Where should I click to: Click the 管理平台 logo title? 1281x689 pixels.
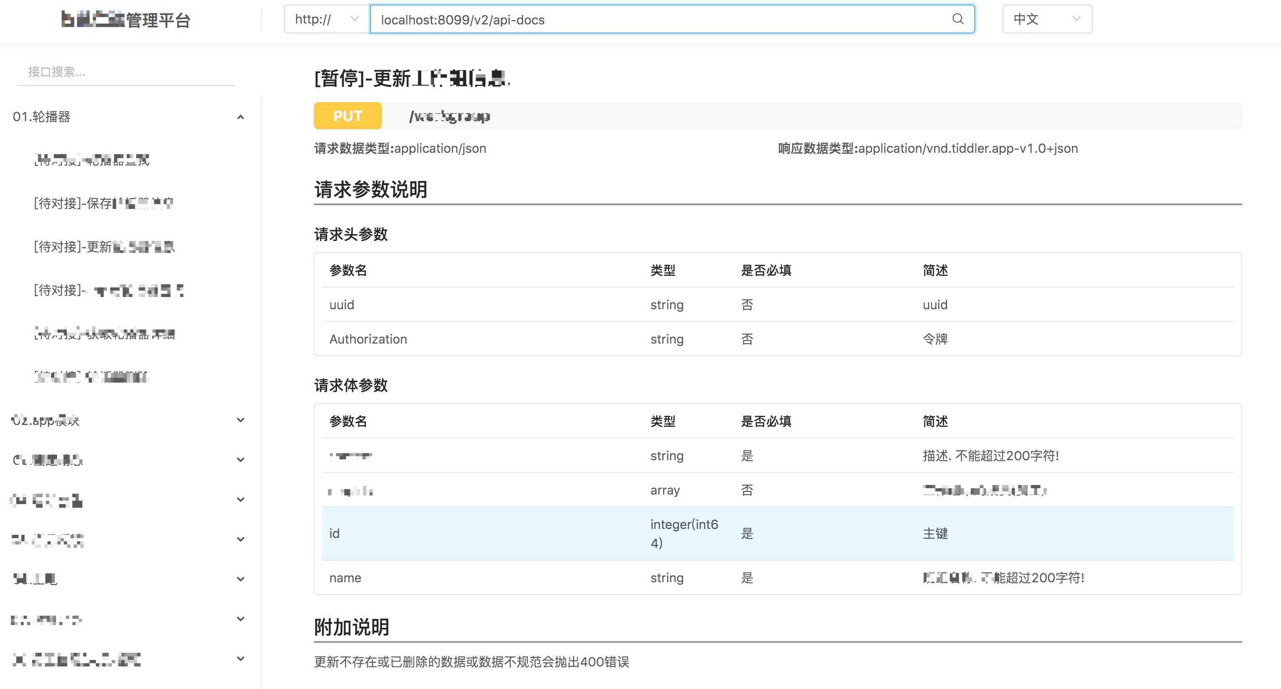(125, 20)
